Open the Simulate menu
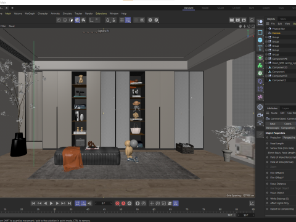Screen dimensions: 296x222 tap(67, 14)
